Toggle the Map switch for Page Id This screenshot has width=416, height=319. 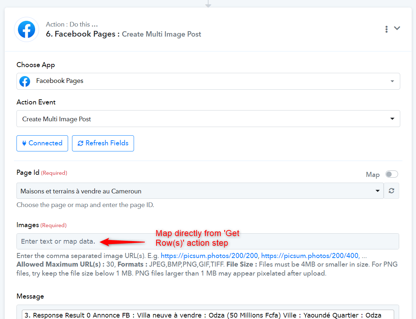tap(392, 174)
